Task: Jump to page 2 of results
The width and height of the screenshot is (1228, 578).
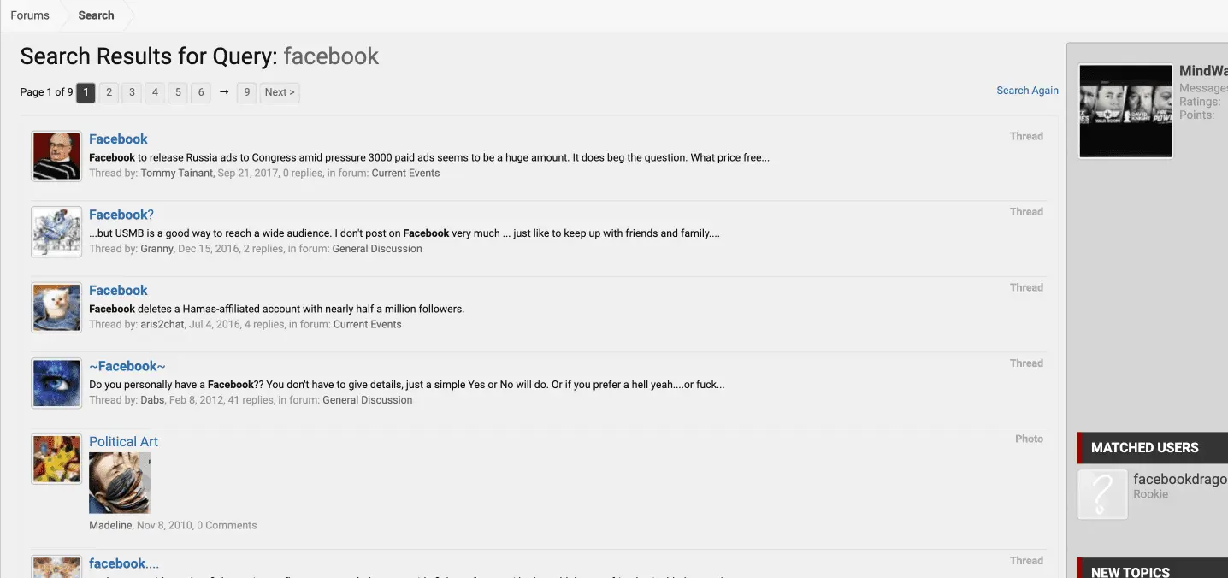Action: pyautogui.click(x=109, y=92)
